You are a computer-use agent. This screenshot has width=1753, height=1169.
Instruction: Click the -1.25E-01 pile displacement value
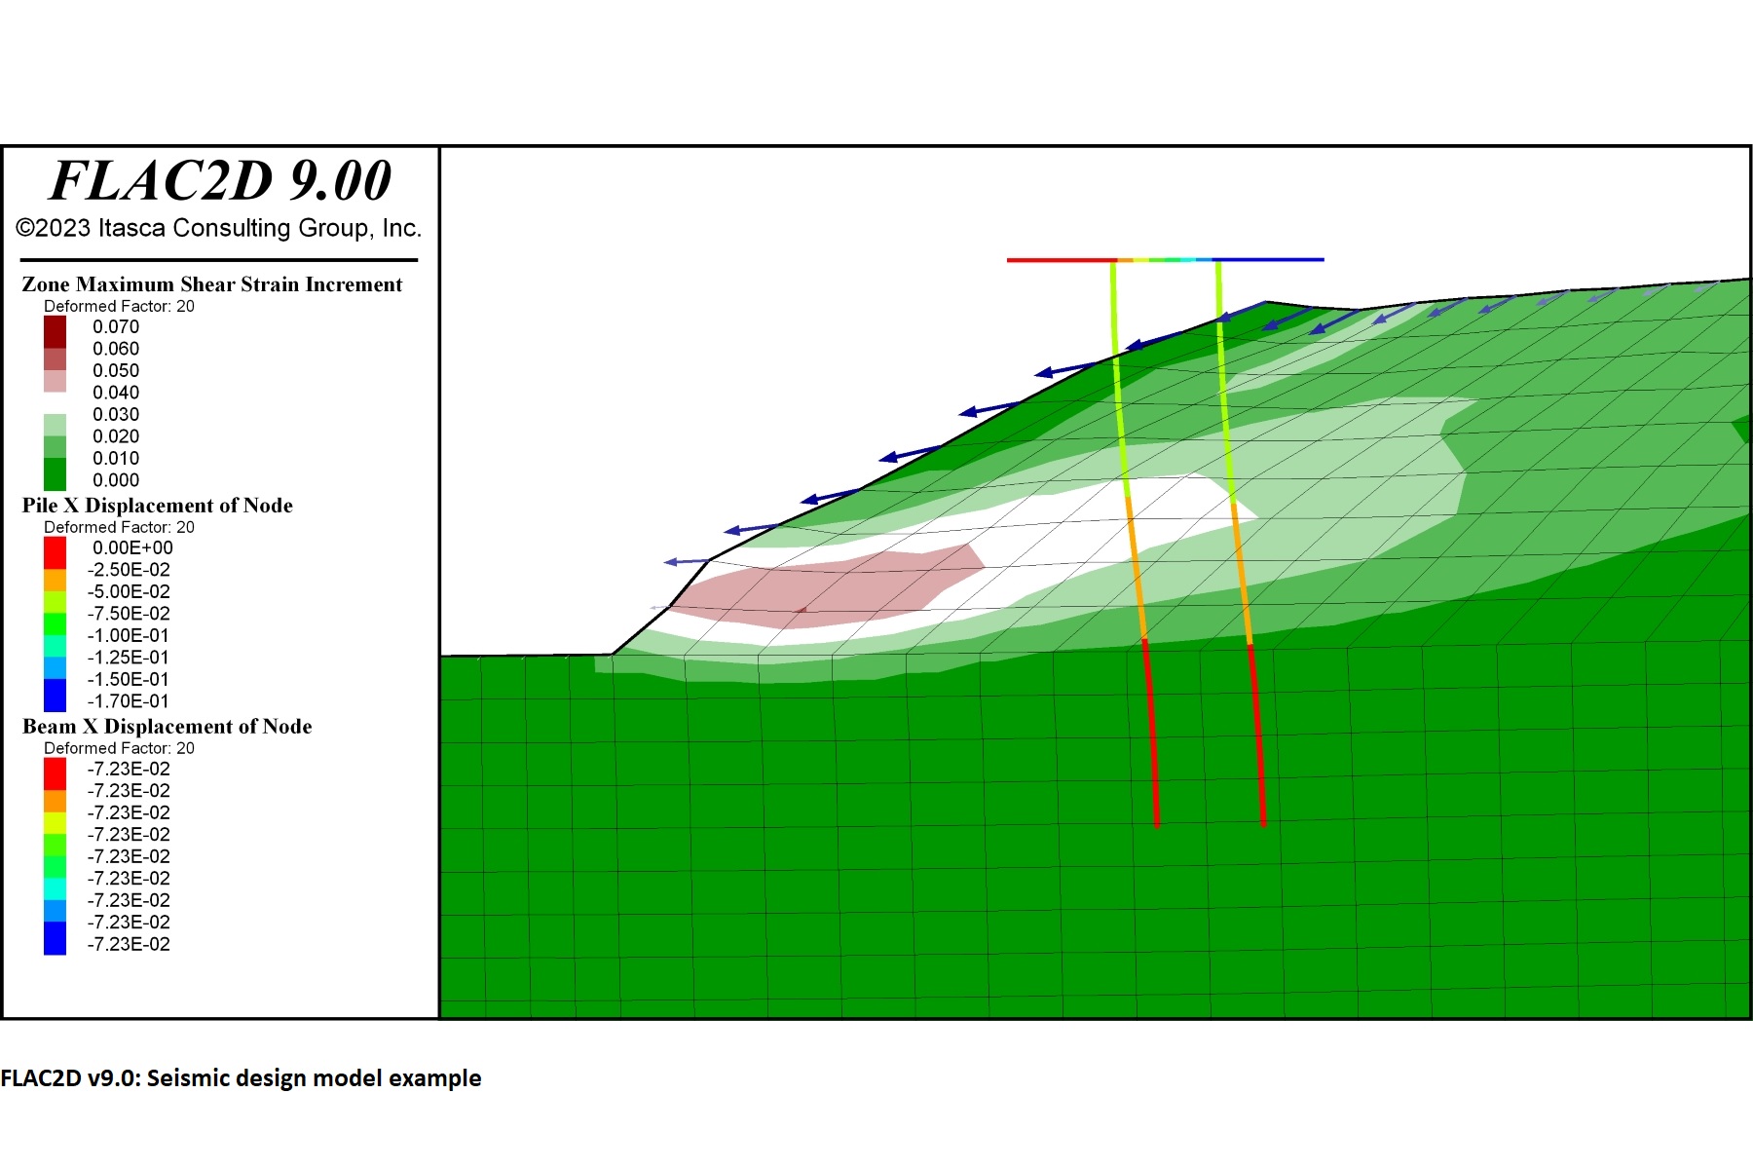point(129,658)
